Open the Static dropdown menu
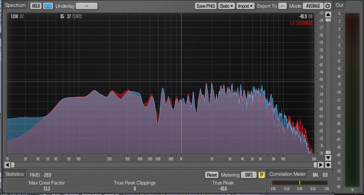The width and height of the screenshot is (364, 195). (x=227, y=6)
